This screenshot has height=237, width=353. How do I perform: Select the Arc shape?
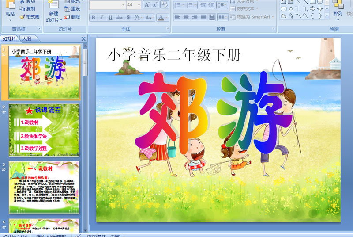click(x=298, y=16)
